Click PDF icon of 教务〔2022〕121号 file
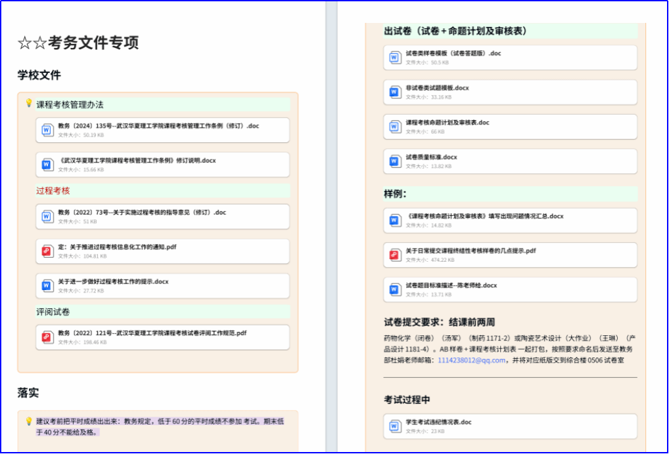The height and width of the screenshot is (454, 669). pos(47,337)
